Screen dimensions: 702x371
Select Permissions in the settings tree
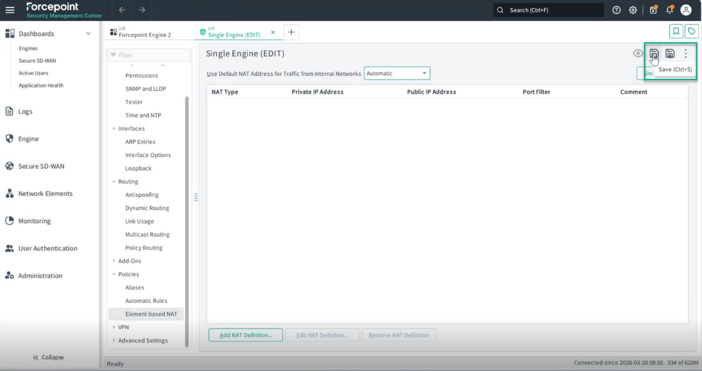(x=142, y=76)
